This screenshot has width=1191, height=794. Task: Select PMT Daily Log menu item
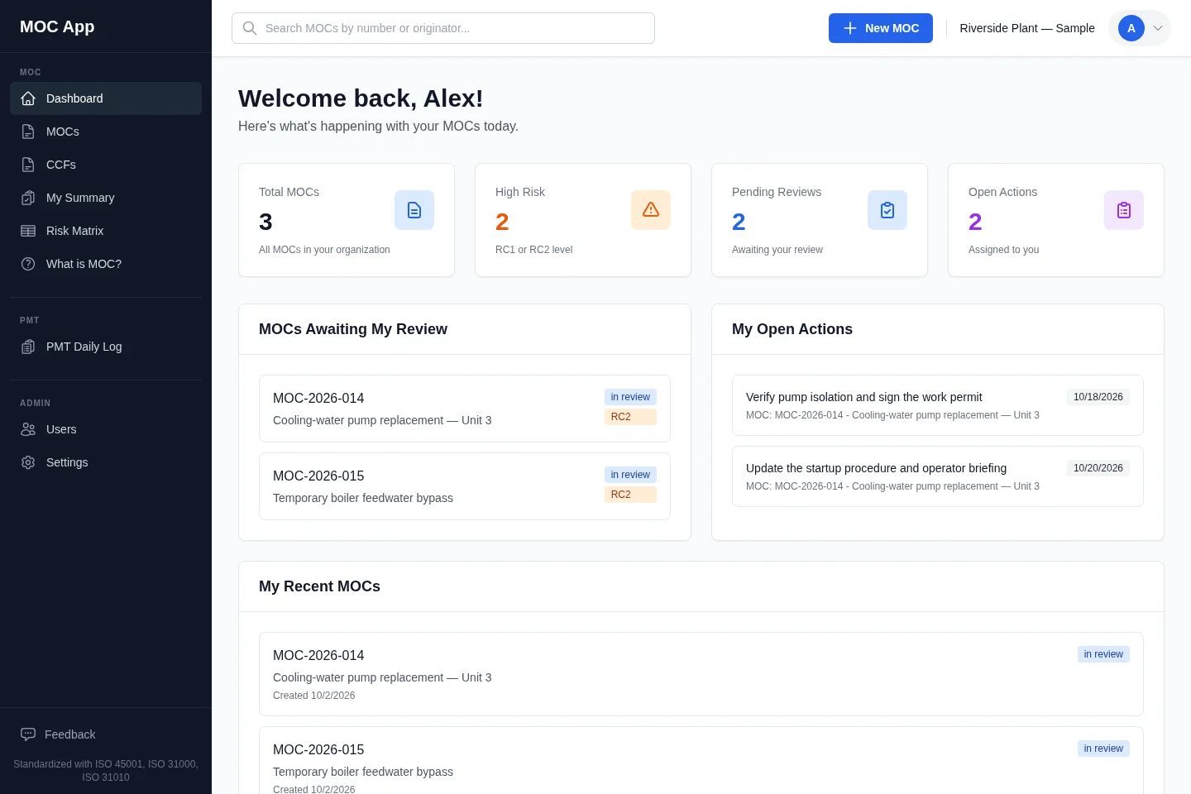pyautogui.click(x=106, y=347)
